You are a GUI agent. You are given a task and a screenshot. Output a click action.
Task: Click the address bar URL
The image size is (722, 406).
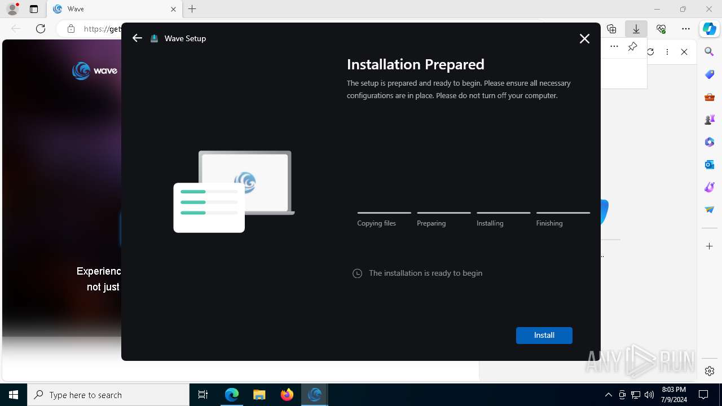point(102,29)
